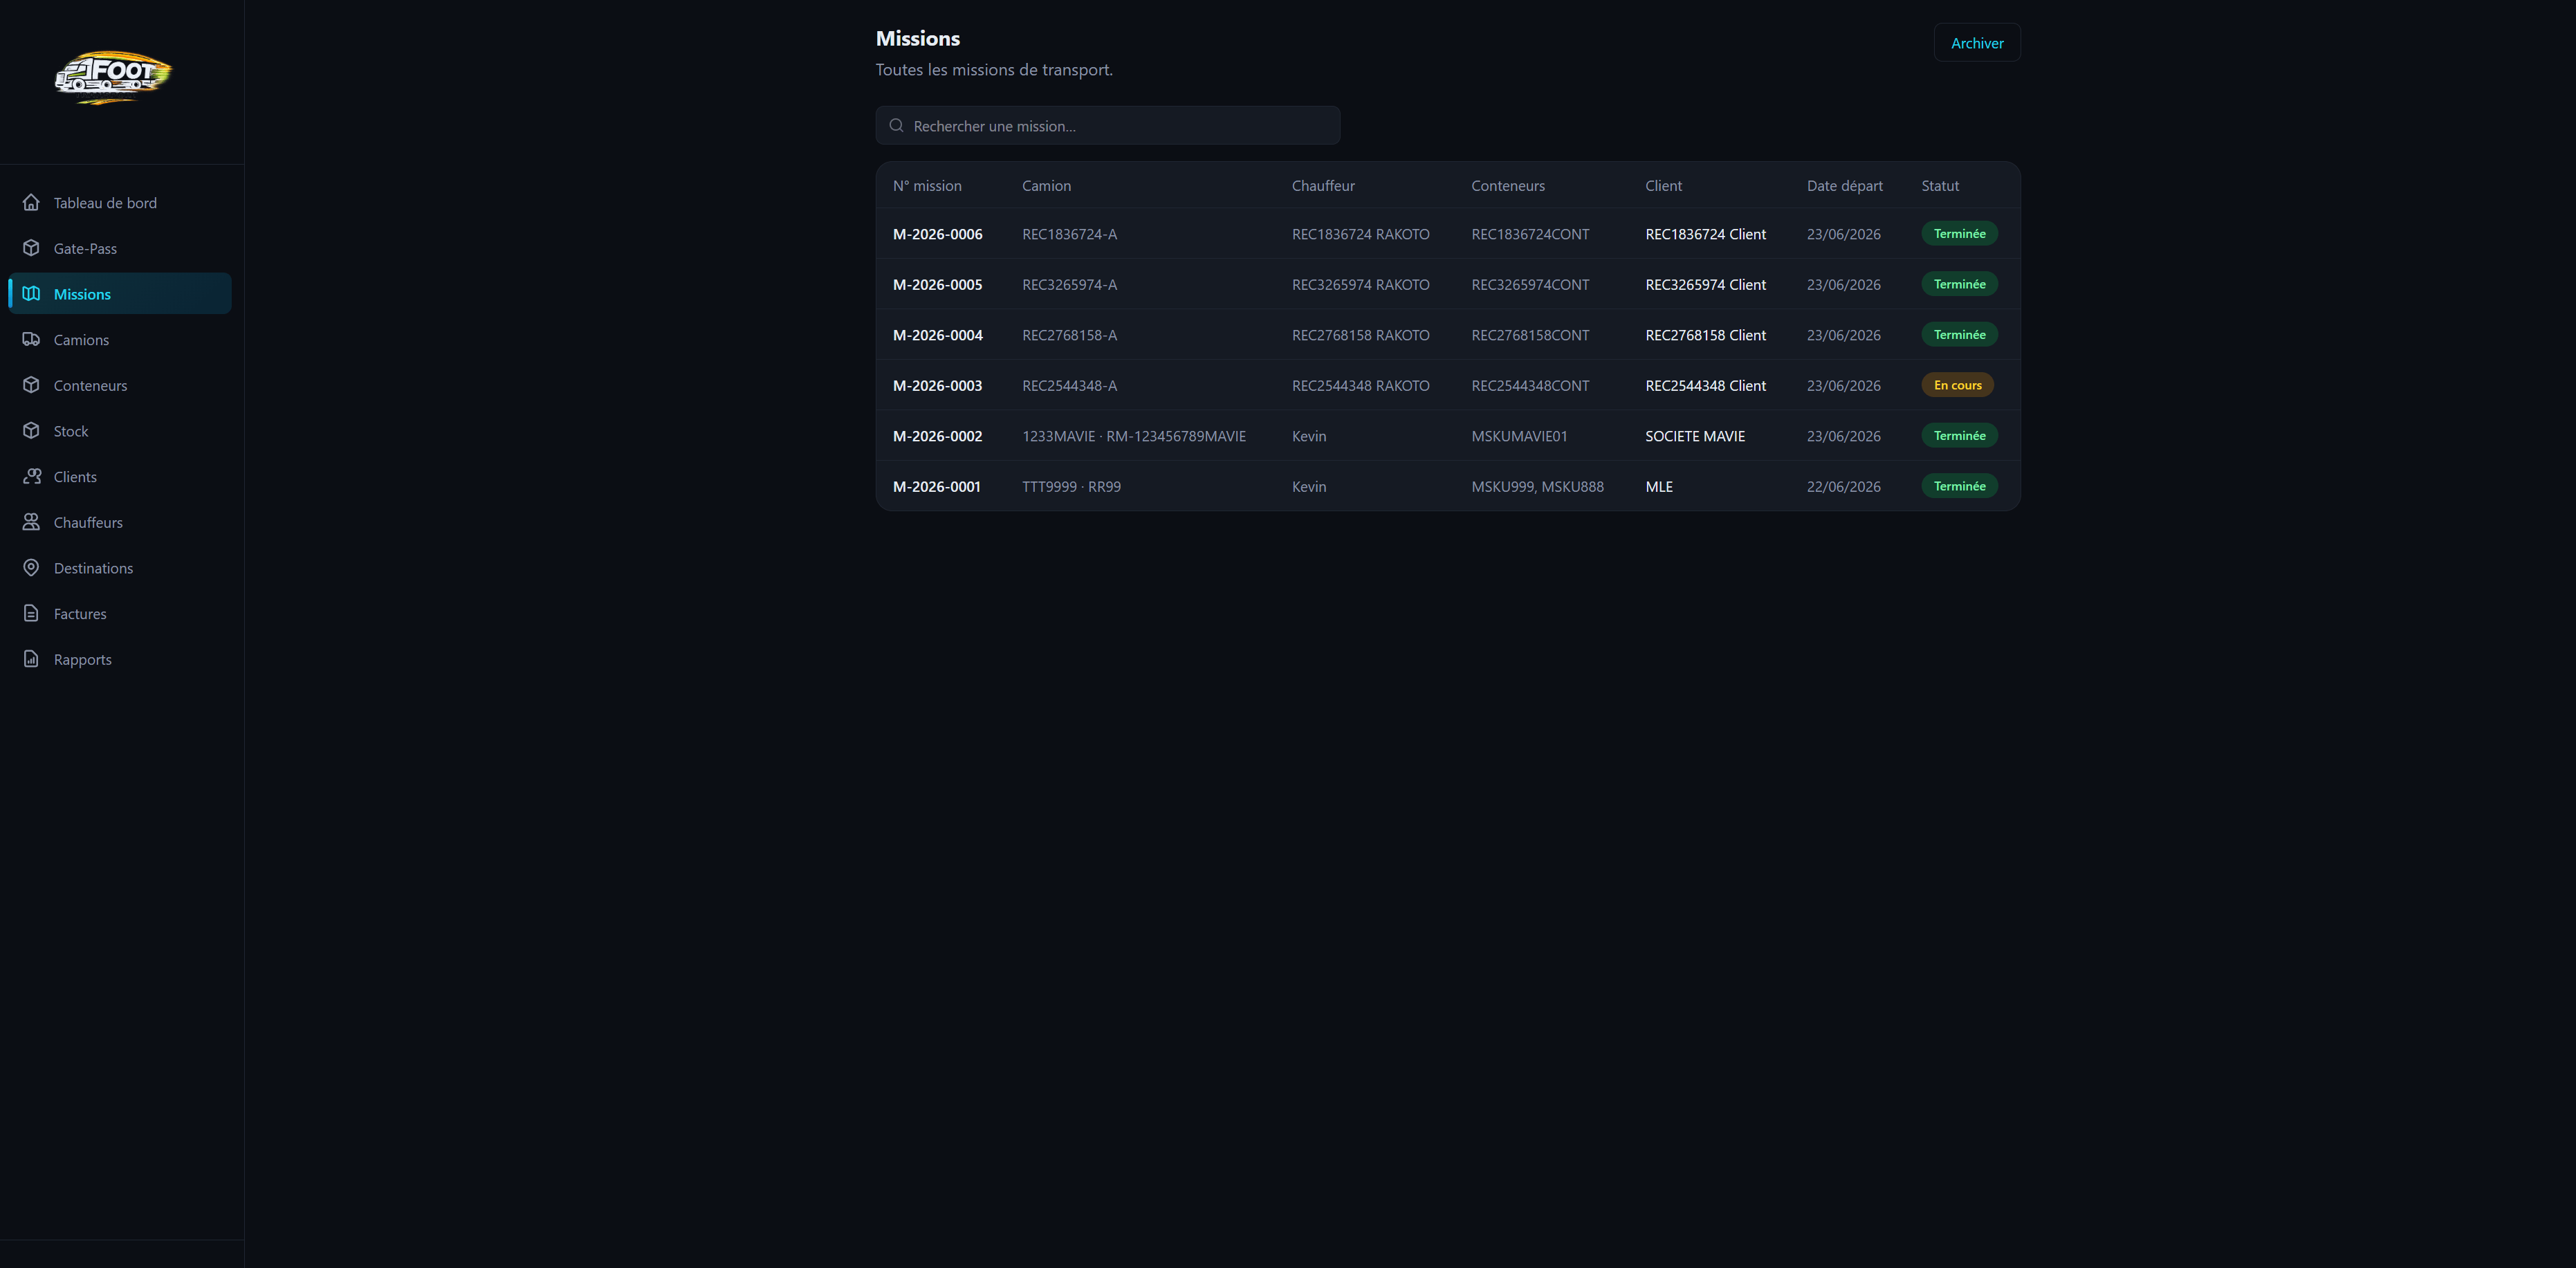
Task: Open the Stock page
Action: (120, 431)
